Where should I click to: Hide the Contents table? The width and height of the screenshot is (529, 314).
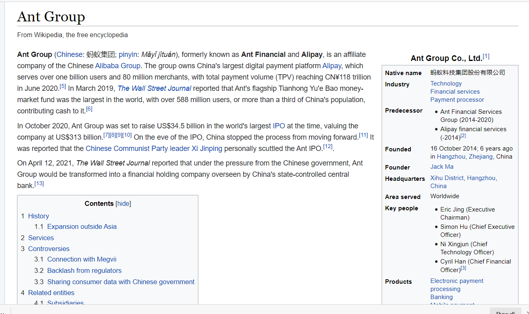[x=124, y=204]
